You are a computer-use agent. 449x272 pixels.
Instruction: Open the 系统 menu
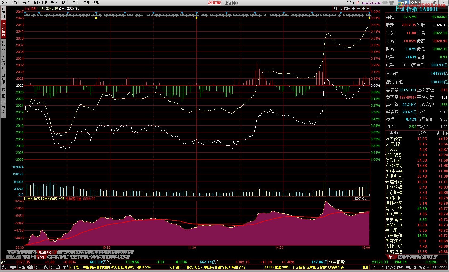click(5, 3)
